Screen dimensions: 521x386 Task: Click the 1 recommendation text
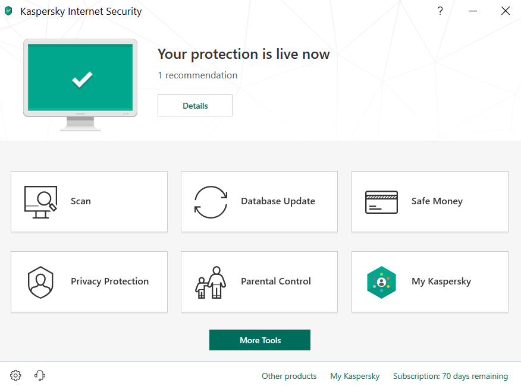pyautogui.click(x=197, y=75)
